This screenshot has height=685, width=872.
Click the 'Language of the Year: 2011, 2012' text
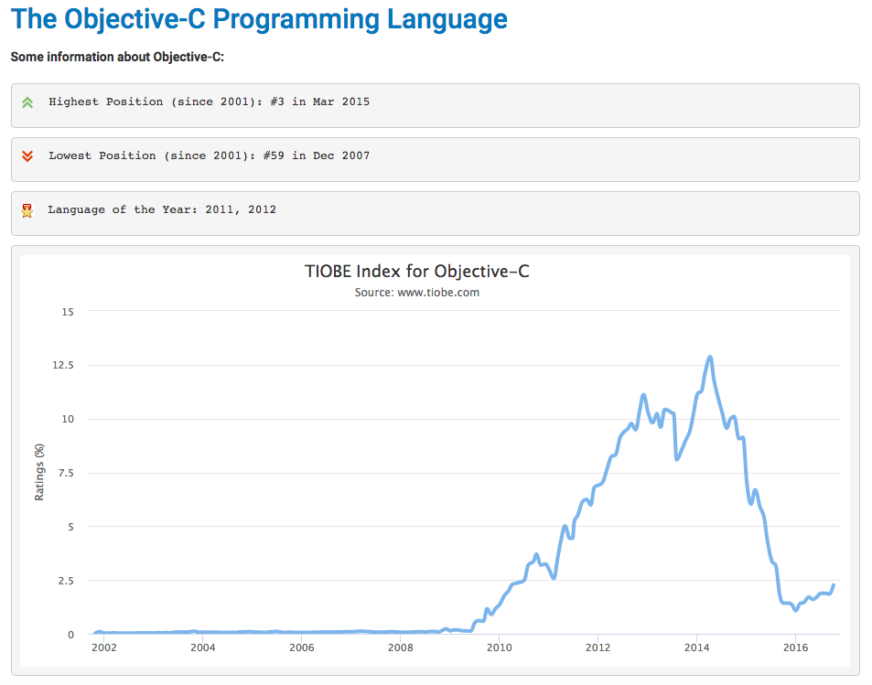162,209
